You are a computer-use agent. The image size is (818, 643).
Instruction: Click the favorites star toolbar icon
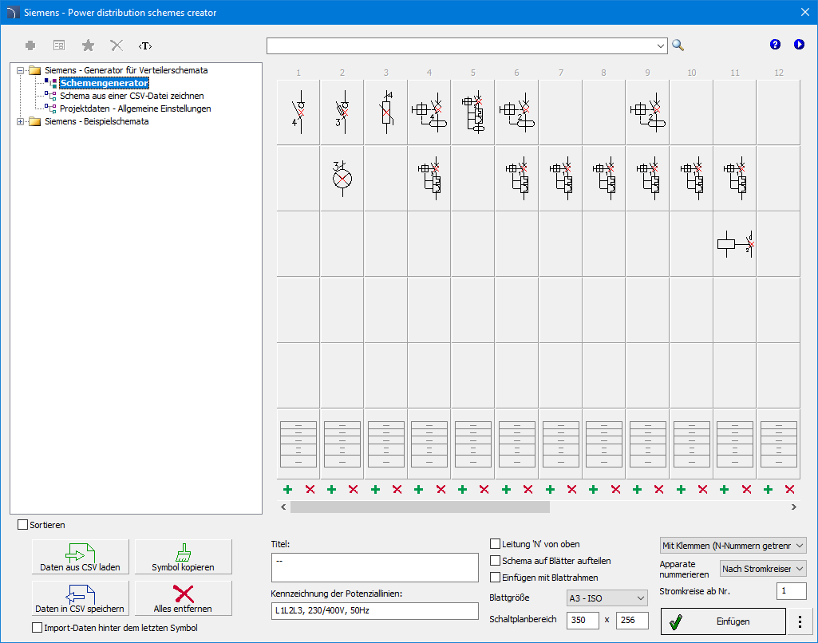[88, 45]
